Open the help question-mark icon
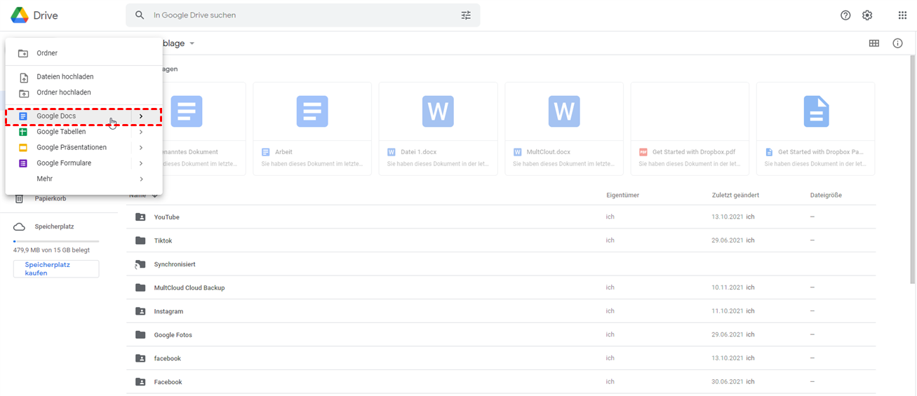Screen dimensions: 917x396 845,15
